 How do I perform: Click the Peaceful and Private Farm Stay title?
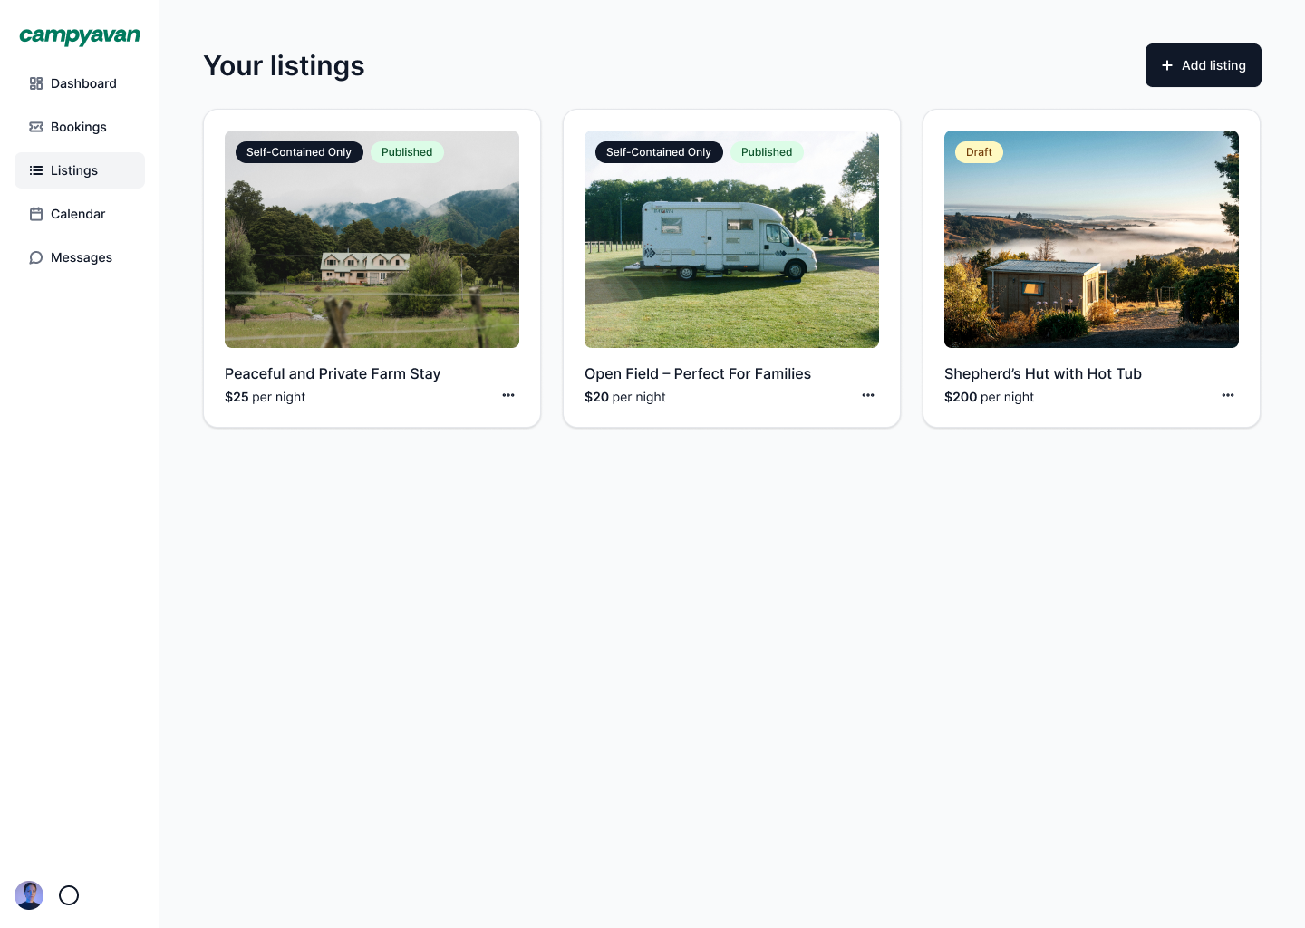click(333, 373)
